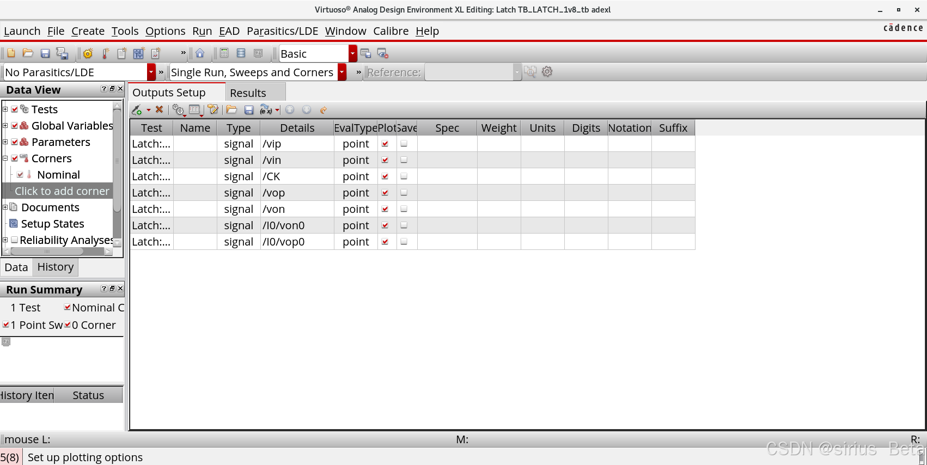Click the /I0/von0 details cell
The width and height of the screenshot is (927, 465).
(x=297, y=225)
